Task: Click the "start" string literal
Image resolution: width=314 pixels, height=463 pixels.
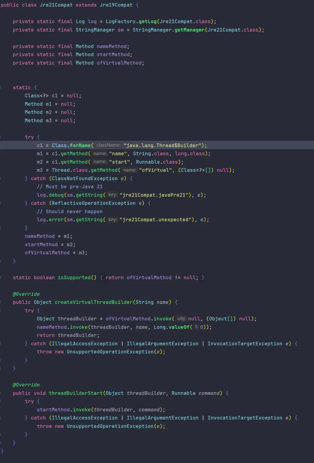Action: [x=120, y=162]
